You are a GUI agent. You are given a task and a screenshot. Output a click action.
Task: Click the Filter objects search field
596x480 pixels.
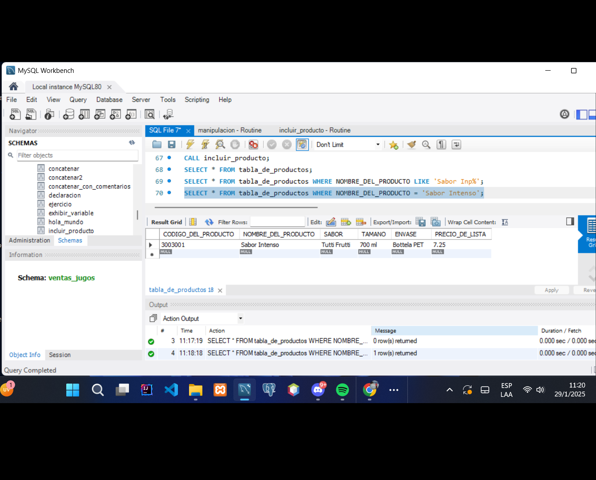point(77,155)
